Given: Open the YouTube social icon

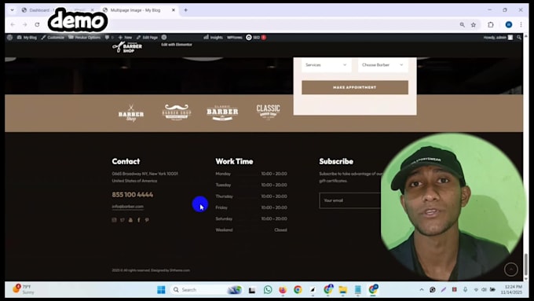Looking at the screenshot, I should point(130,220).
